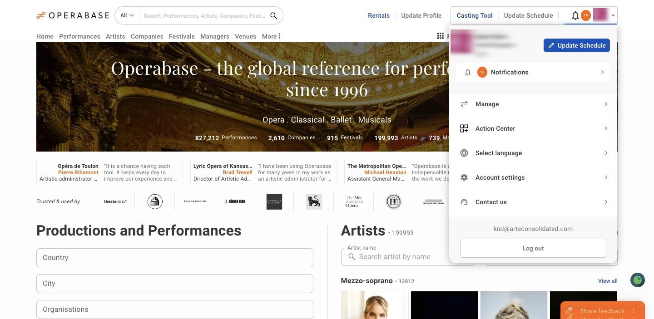The image size is (654, 319).
Task: Click the lion emblem logo
Action: [x=314, y=201]
